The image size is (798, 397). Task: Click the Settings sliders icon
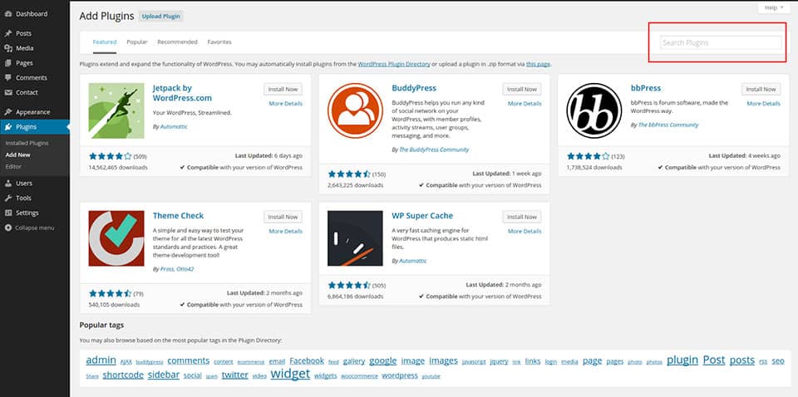tap(7, 213)
